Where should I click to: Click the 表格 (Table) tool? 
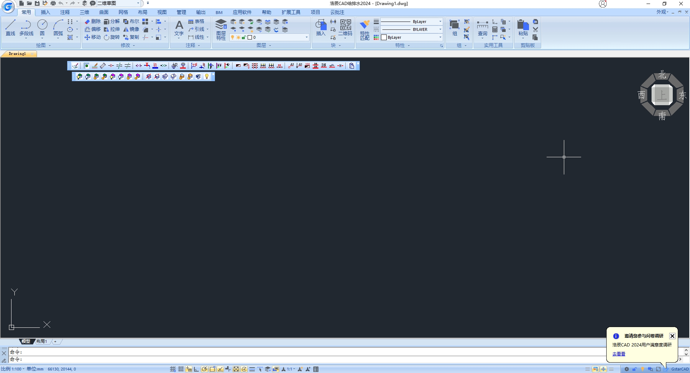click(x=196, y=22)
